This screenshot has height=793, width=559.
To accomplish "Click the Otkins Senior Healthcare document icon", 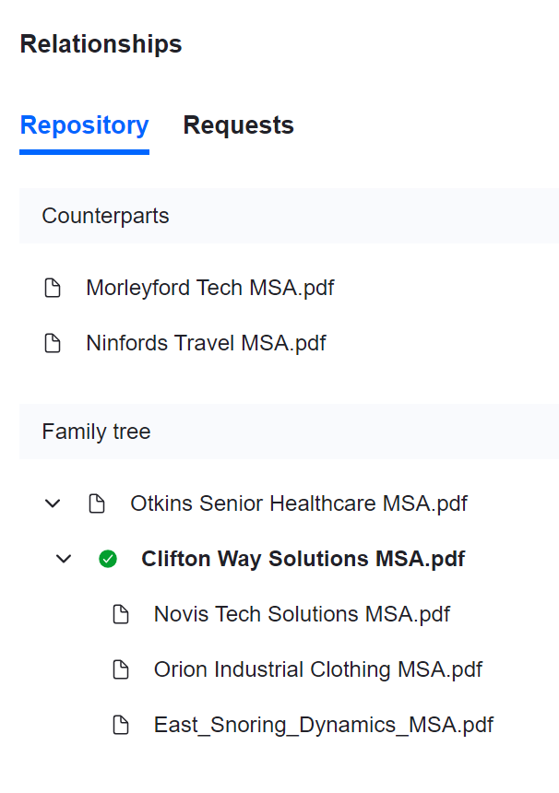I will coord(97,504).
